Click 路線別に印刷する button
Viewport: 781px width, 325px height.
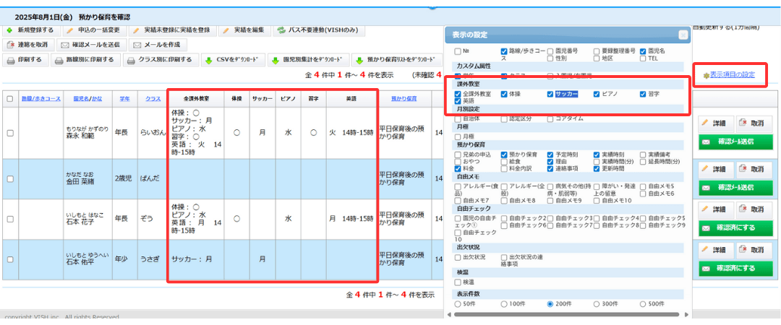pyautogui.click(x=87, y=60)
